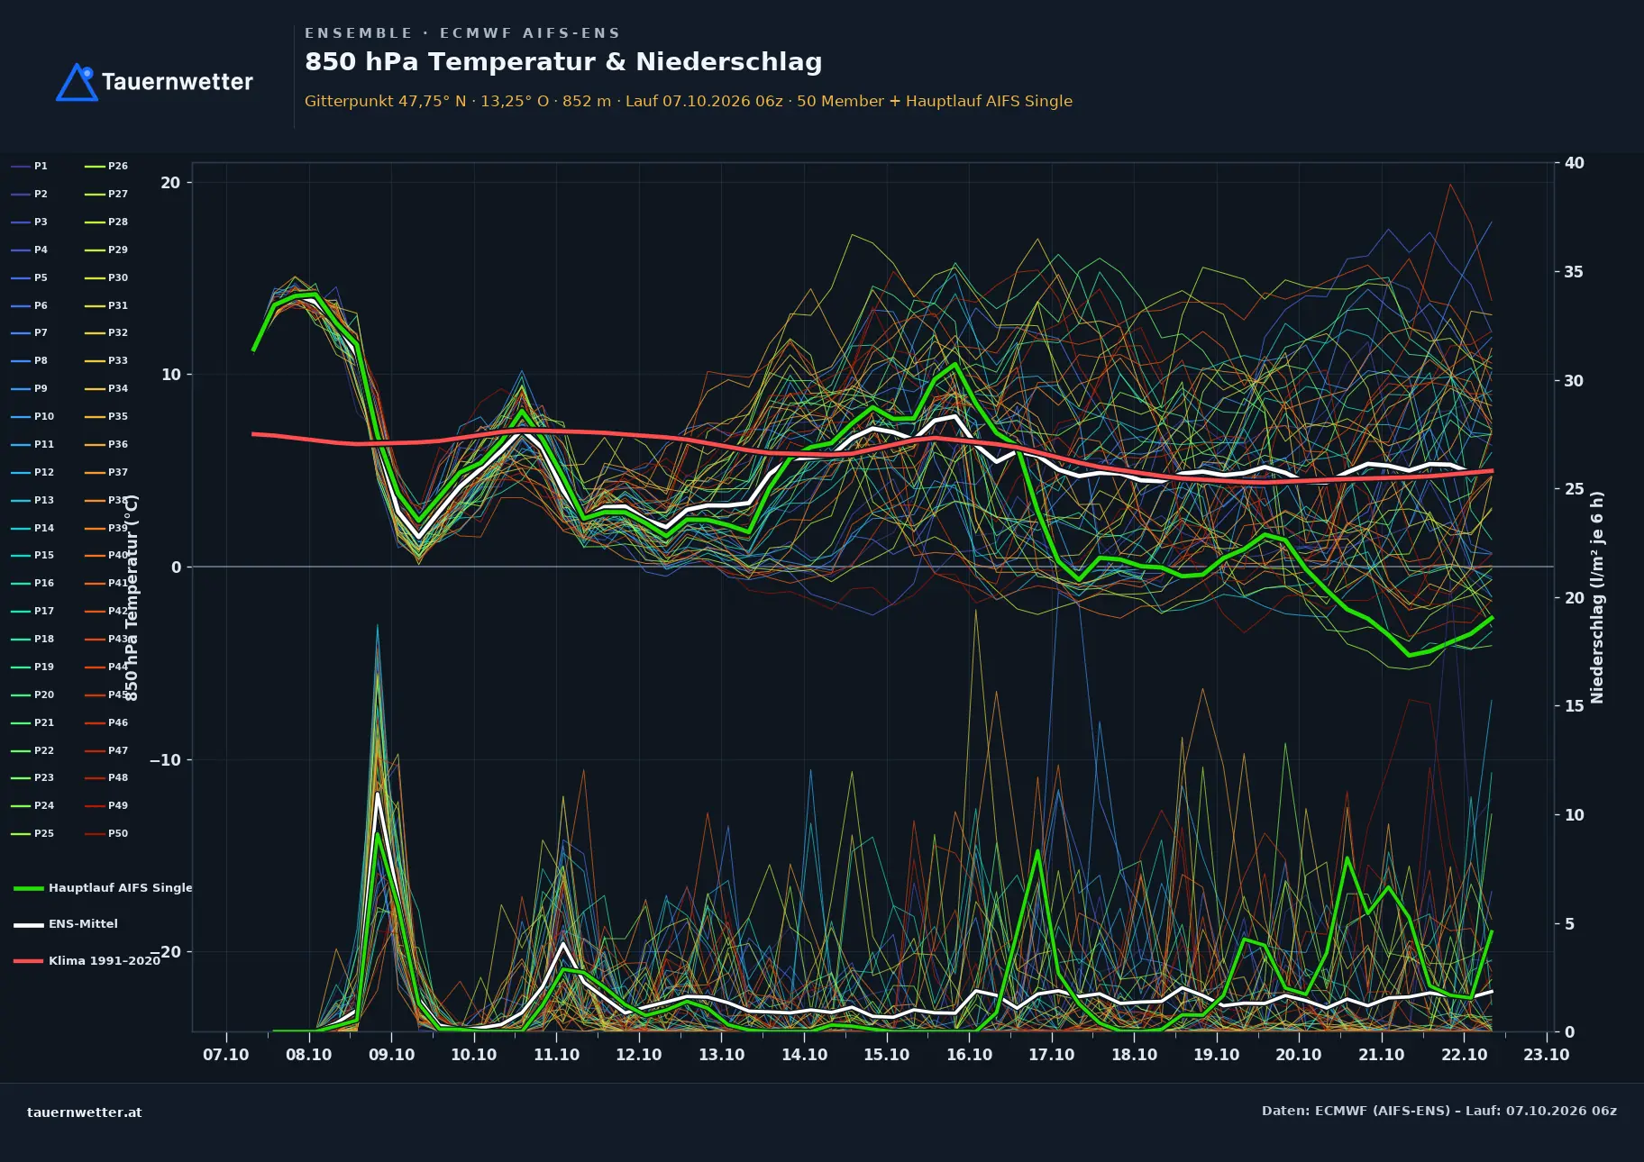Click x-axis date label 07.10
The height and width of the screenshot is (1162, 1644).
coord(225,1055)
